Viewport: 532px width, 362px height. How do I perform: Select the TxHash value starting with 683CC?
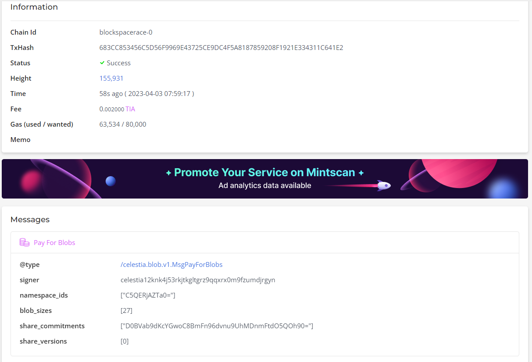(x=221, y=47)
